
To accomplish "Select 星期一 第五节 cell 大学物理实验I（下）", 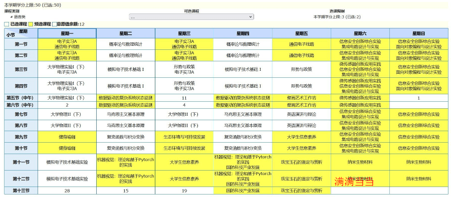I will point(67,98).
